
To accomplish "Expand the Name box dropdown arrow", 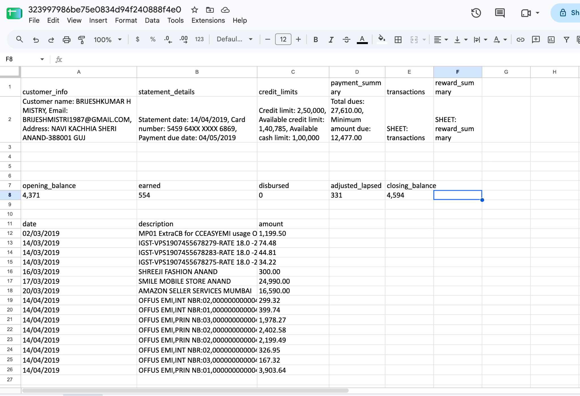I will [42, 59].
